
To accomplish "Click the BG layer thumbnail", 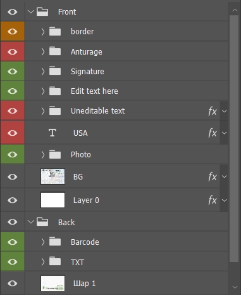I will pyautogui.click(x=53, y=176).
